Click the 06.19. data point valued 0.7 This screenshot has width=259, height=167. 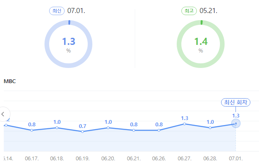[82, 131]
